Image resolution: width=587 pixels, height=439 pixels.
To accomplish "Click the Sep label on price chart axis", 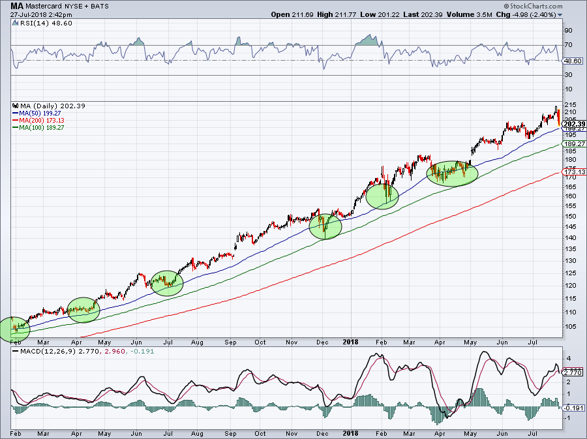I will (231, 342).
